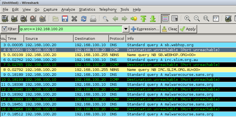This screenshot has width=236, height=117.
Task: Sort by the Destination column header
Action: 91,39
